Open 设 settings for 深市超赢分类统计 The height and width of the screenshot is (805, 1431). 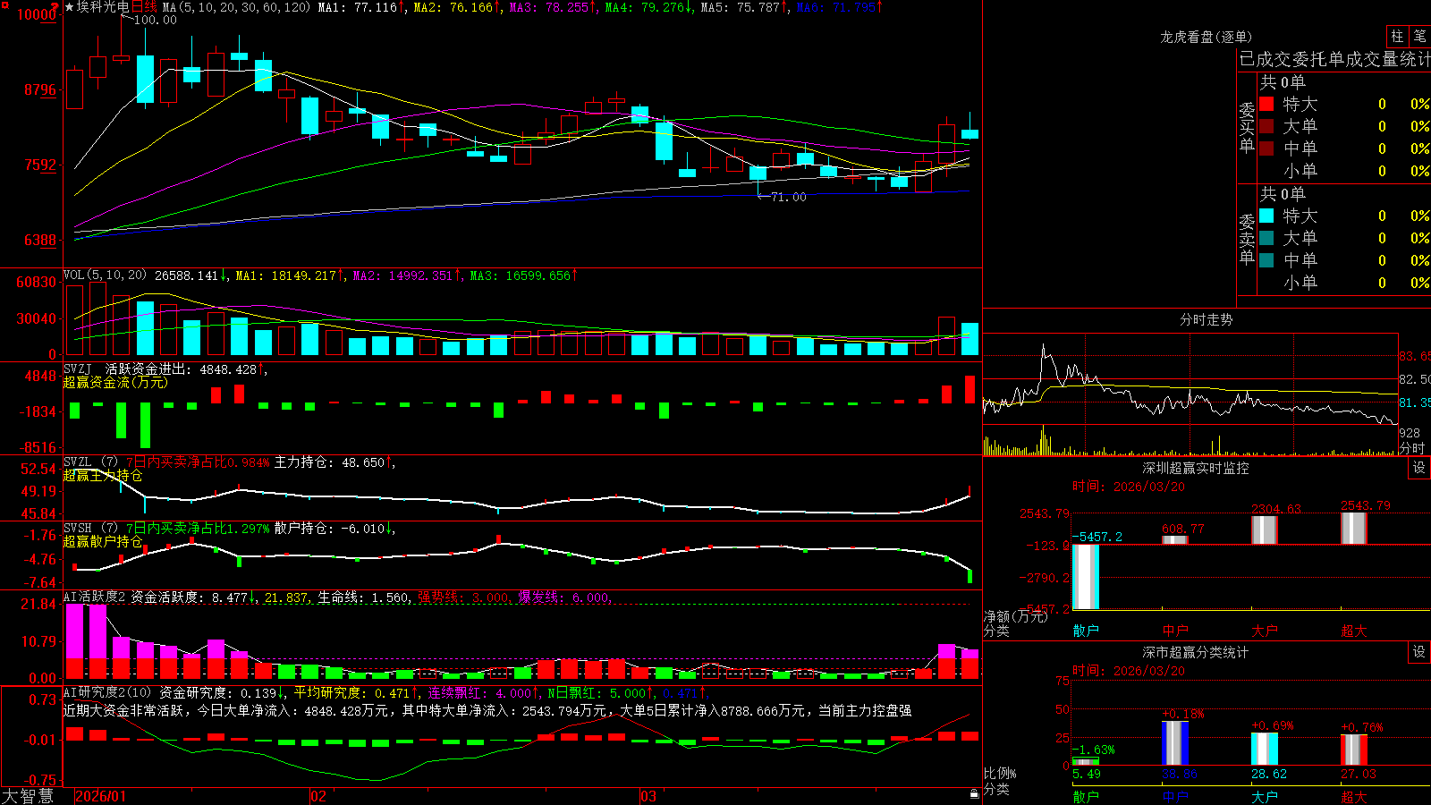1419,652
